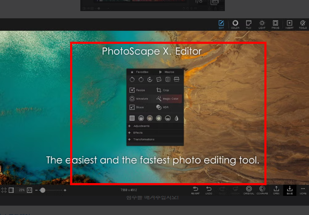Viewport: 309px width, 215px height.
Task: Open the TOOLS tab
Action: 303,25
